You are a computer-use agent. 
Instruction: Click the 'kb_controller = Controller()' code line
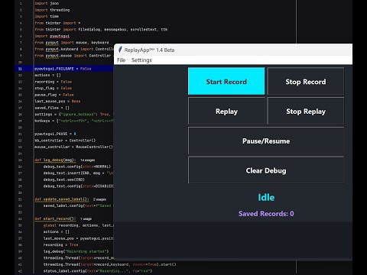[65, 141]
